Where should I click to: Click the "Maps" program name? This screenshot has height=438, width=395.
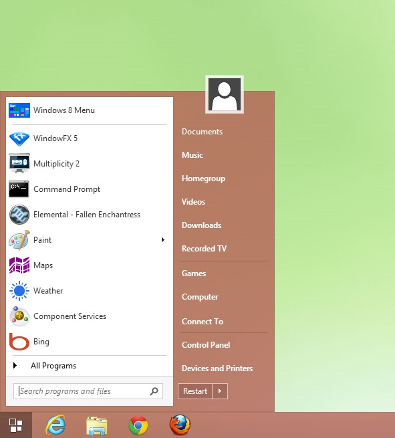point(43,265)
